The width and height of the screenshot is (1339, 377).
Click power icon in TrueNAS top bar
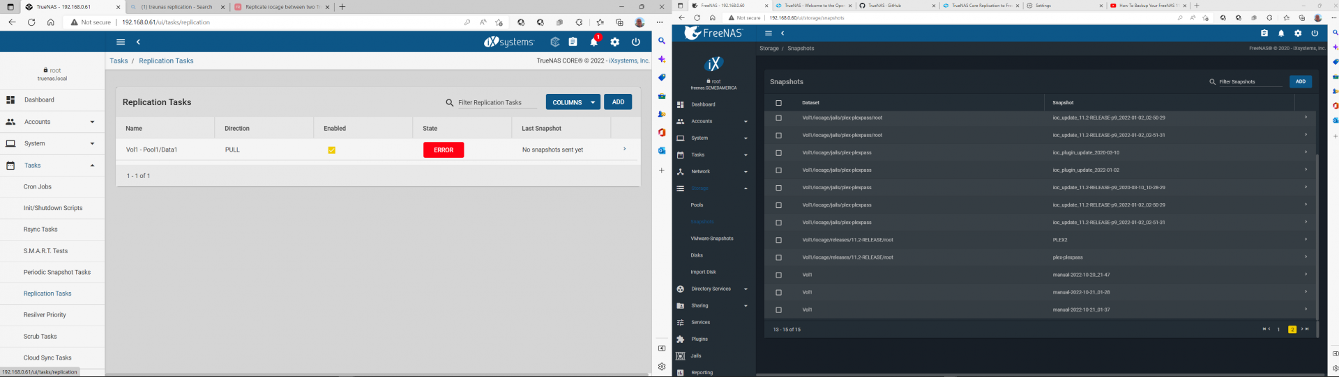click(635, 42)
